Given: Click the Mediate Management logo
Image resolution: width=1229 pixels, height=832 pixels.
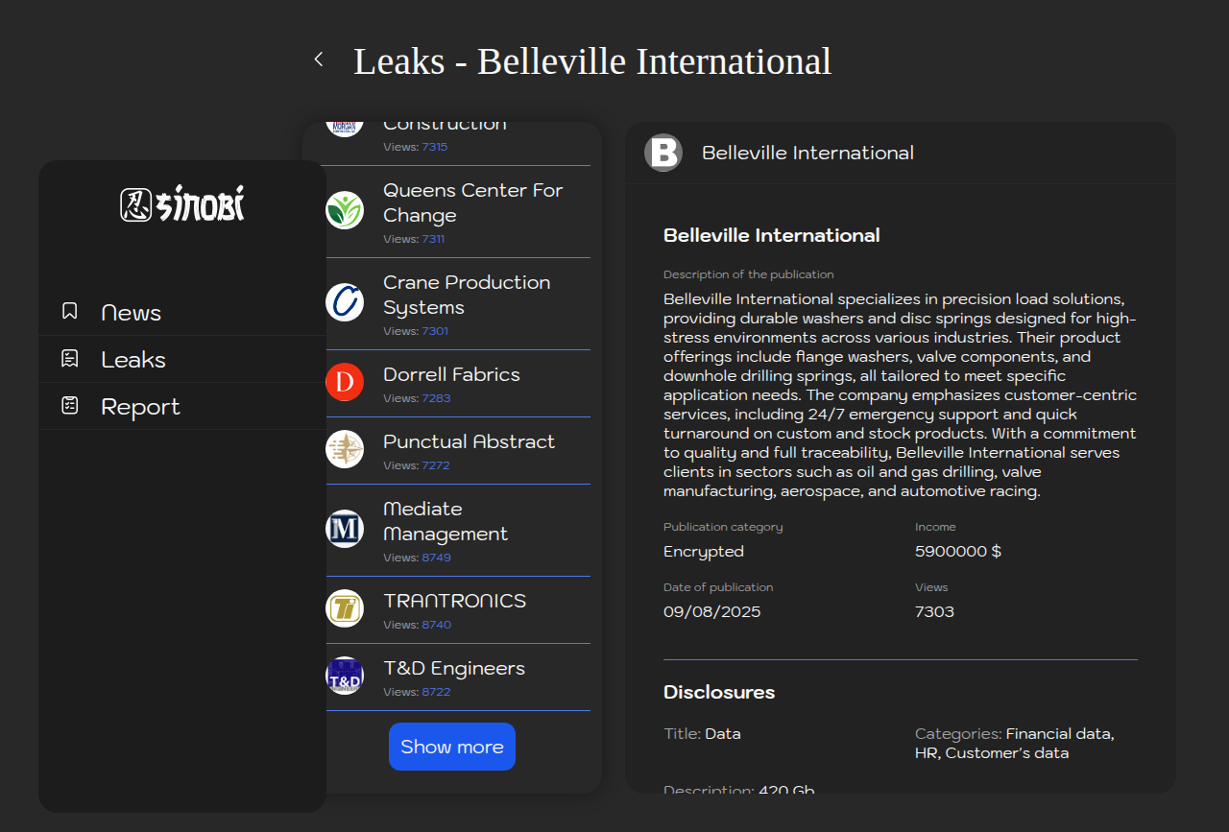Looking at the screenshot, I should pyautogui.click(x=345, y=529).
